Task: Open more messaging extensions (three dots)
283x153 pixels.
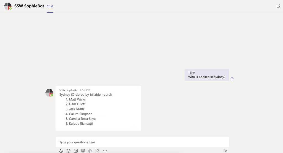Action: tap(105, 151)
